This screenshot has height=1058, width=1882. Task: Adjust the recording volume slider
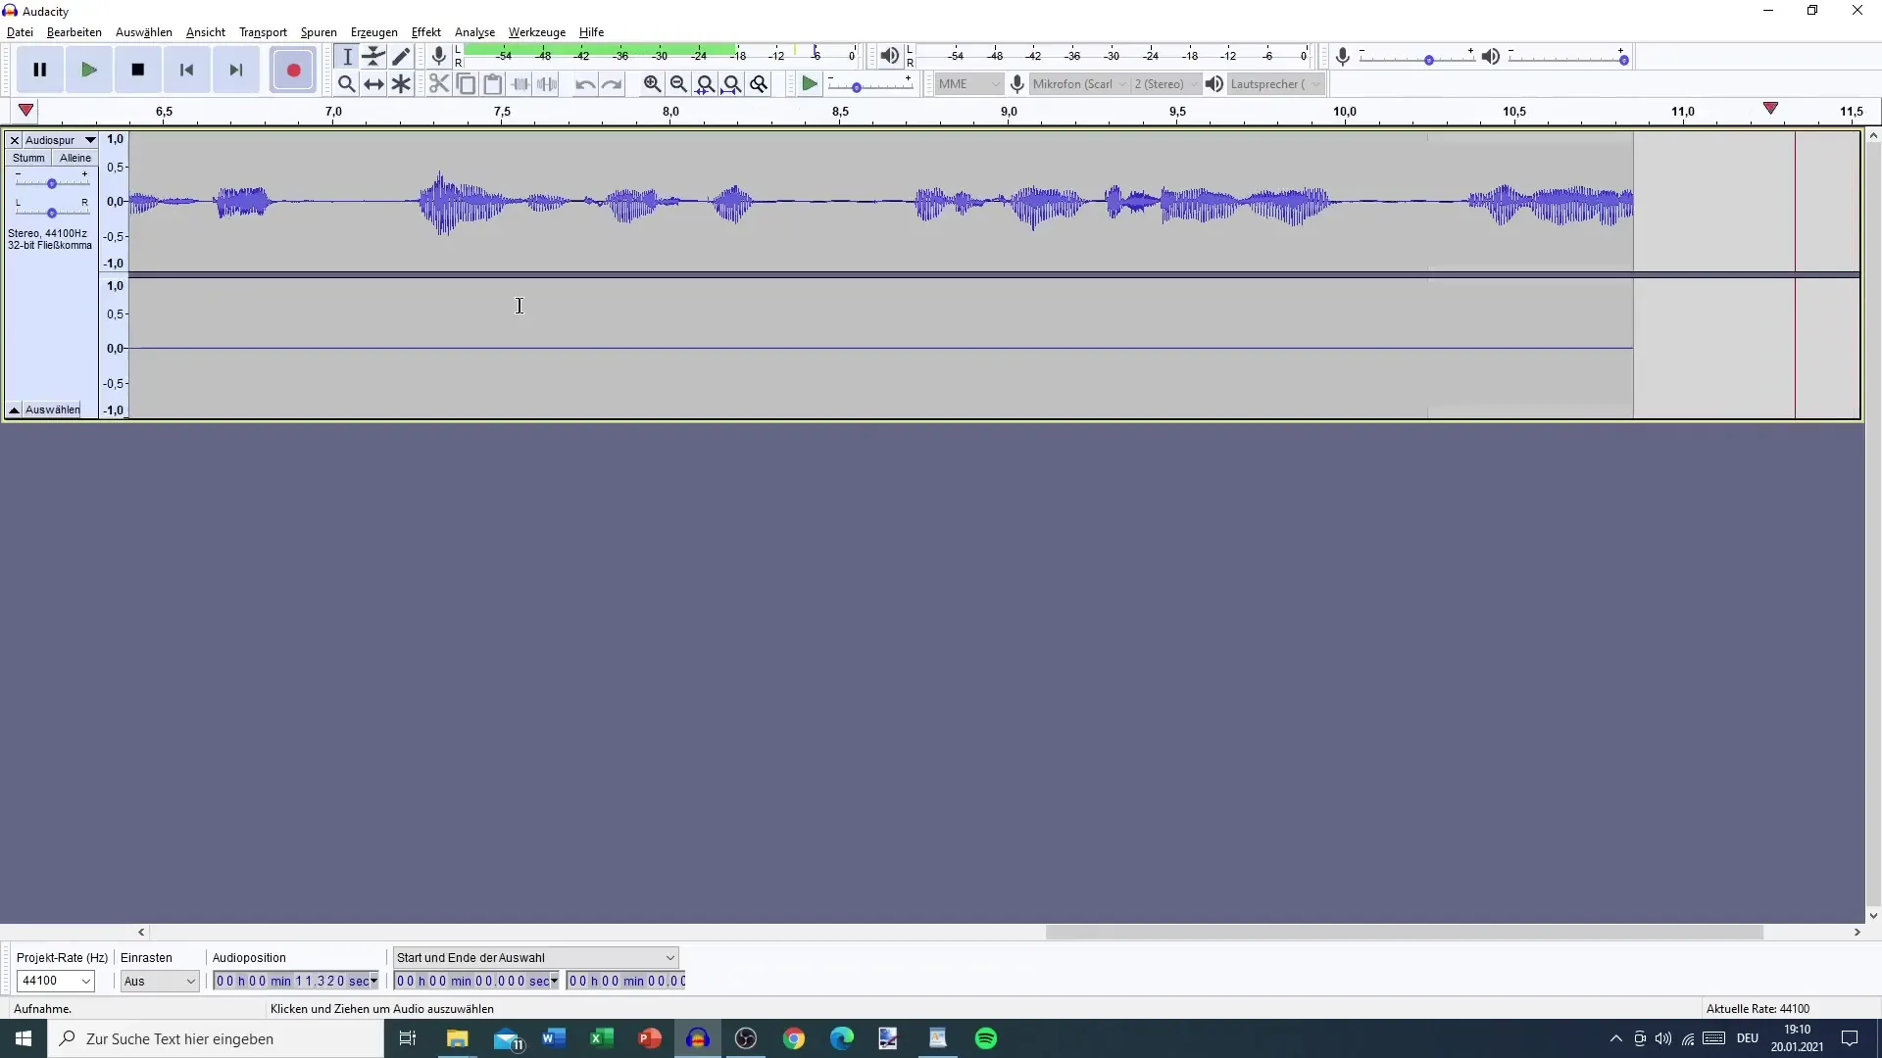pos(1429,60)
